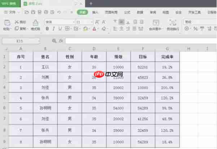
Task: Expand the font size 11 dropdown
Action: click(92, 22)
